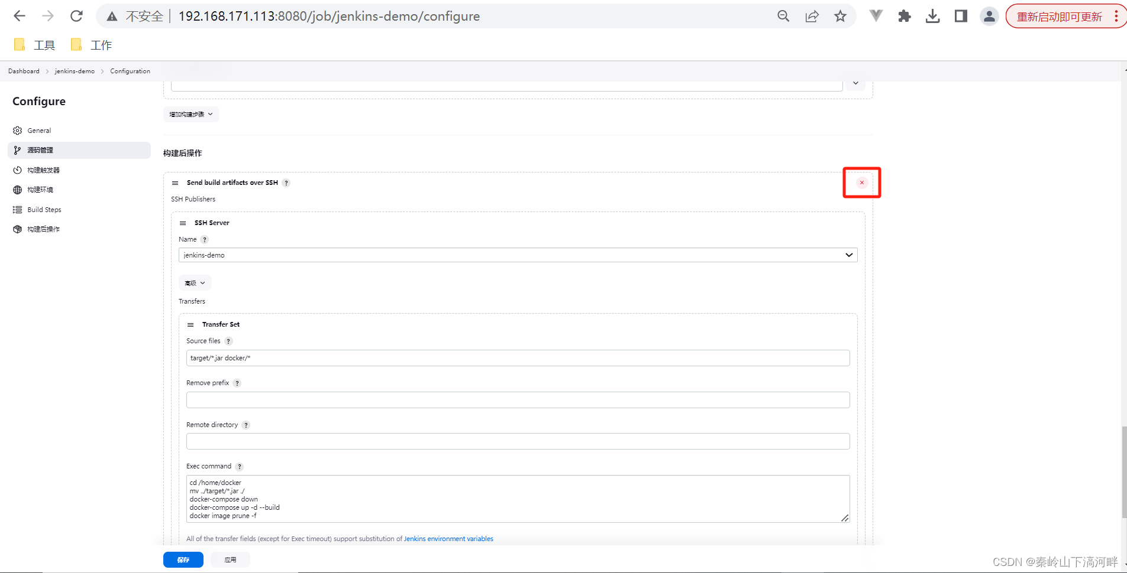This screenshot has width=1127, height=573.
Task: Select Build Steps list icon in sidebar
Action: pos(17,209)
